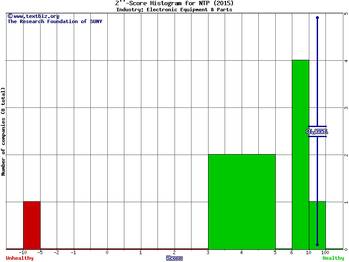Click 'The Research Foundation of SUNY' text
The height and width of the screenshot is (262, 349).
(x=55, y=21)
